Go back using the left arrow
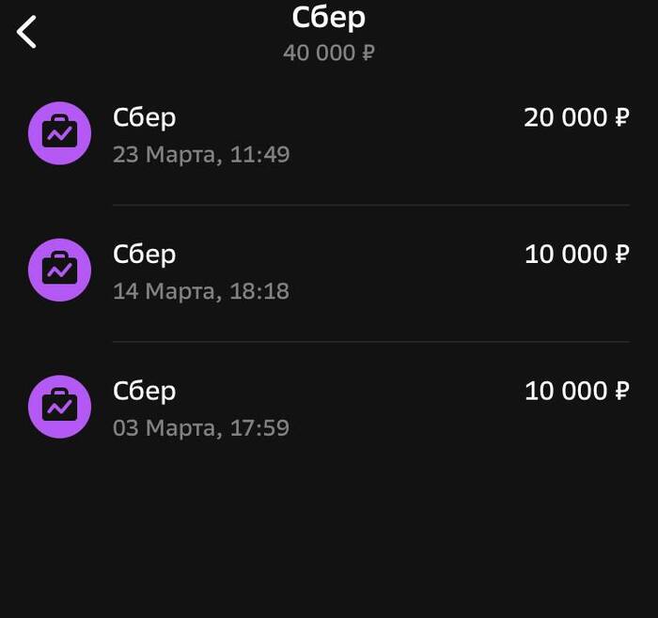The width and height of the screenshot is (658, 618). coord(27,32)
